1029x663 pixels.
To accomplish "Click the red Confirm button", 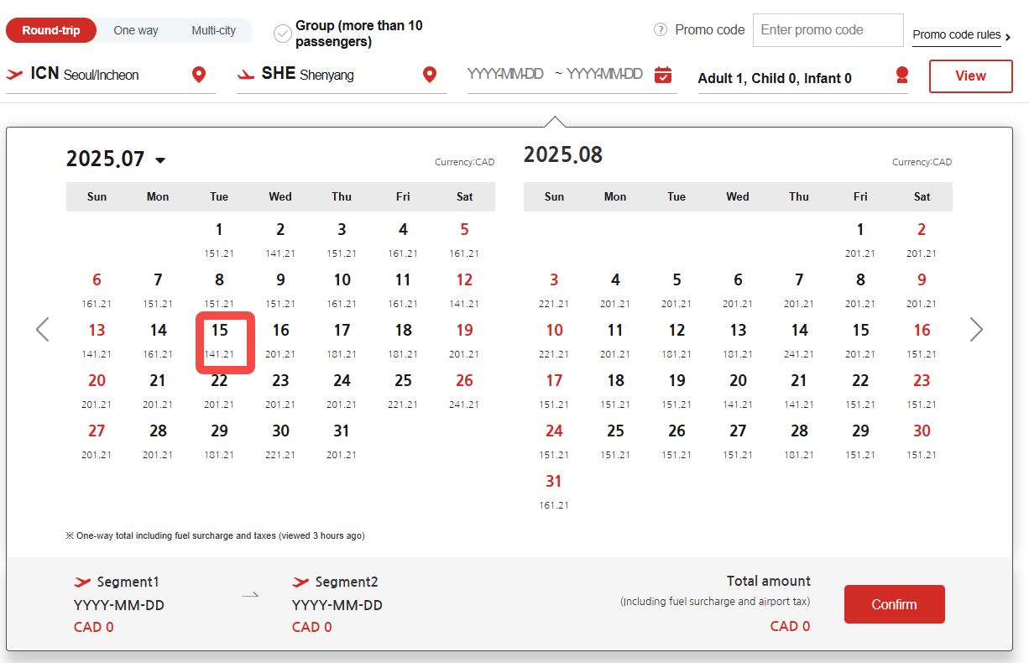I will (895, 604).
